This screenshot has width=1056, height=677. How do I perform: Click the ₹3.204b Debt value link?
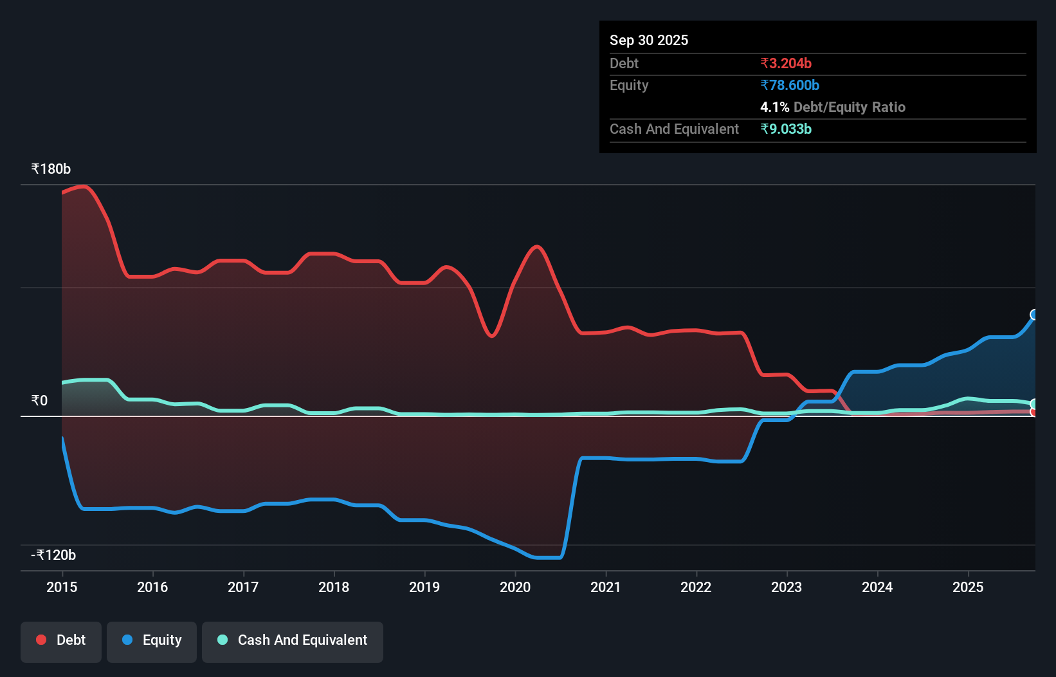coord(786,64)
